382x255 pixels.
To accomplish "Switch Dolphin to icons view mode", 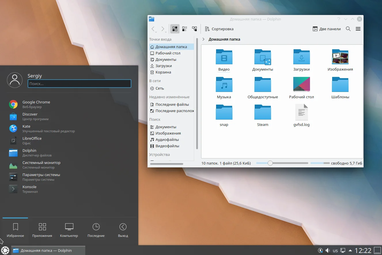I will [x=175, y=29].
